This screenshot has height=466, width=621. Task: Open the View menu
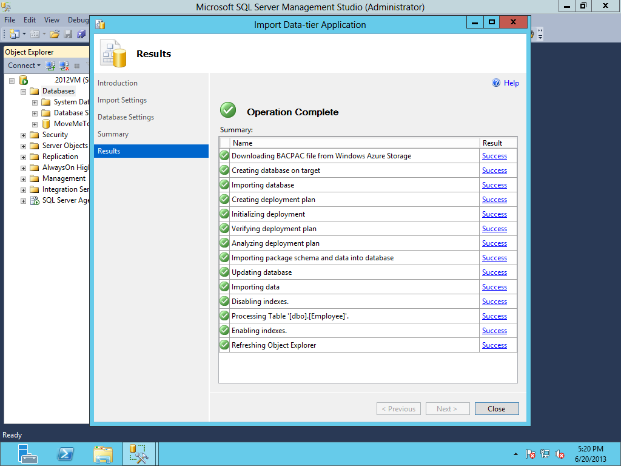[x=52, y=20]
